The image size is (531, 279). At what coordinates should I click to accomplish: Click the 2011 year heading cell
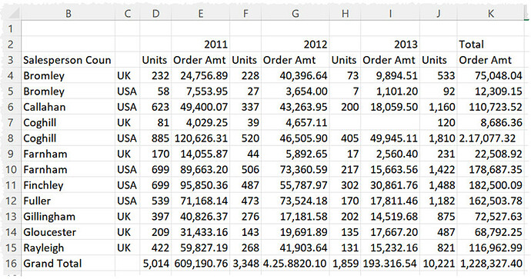201,45
